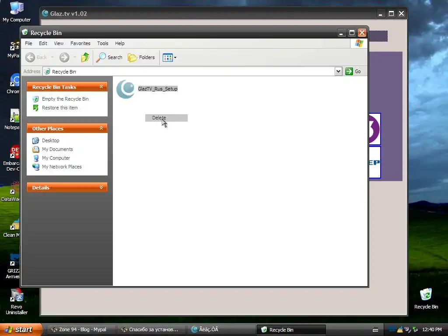Click the Recycle Bin title bar icon
Screen dimensions: 448x336
(25, 32)
